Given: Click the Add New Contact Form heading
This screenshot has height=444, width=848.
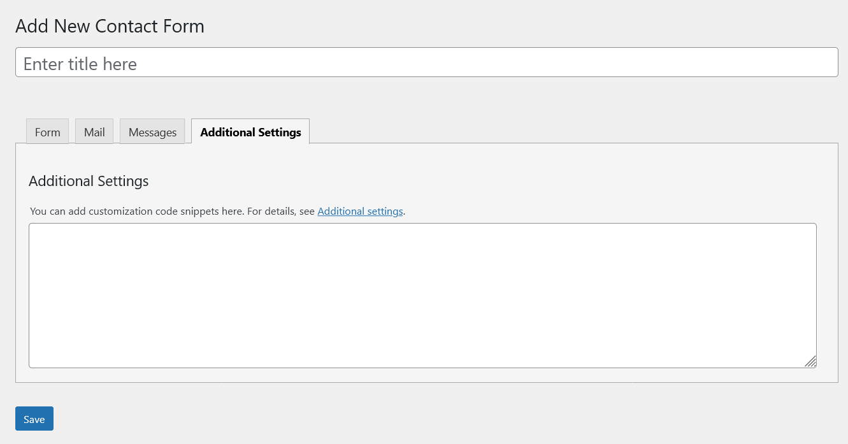Looking at the screenshot, I should pos(110,26).
